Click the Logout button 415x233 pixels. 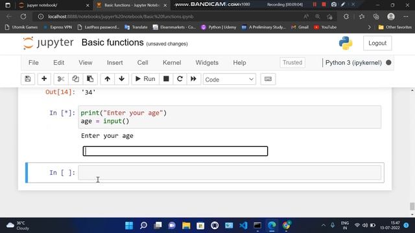(x=377, y=43)
